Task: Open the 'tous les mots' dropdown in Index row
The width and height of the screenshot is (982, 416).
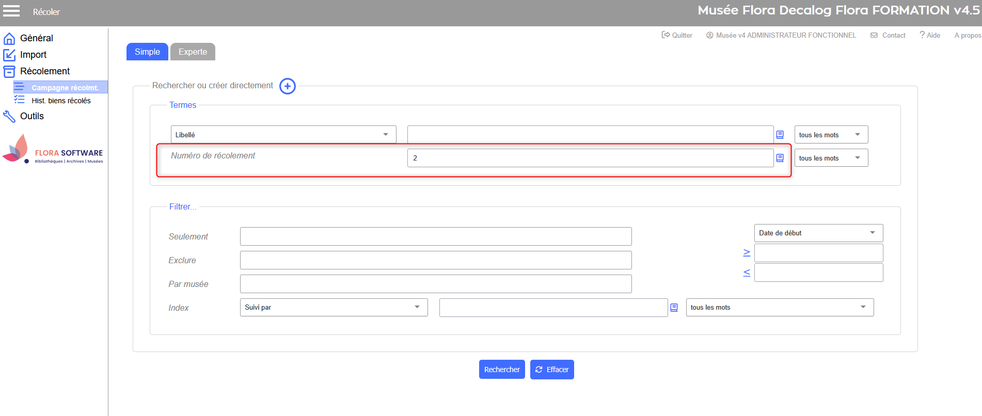Action: click(780, 308)
